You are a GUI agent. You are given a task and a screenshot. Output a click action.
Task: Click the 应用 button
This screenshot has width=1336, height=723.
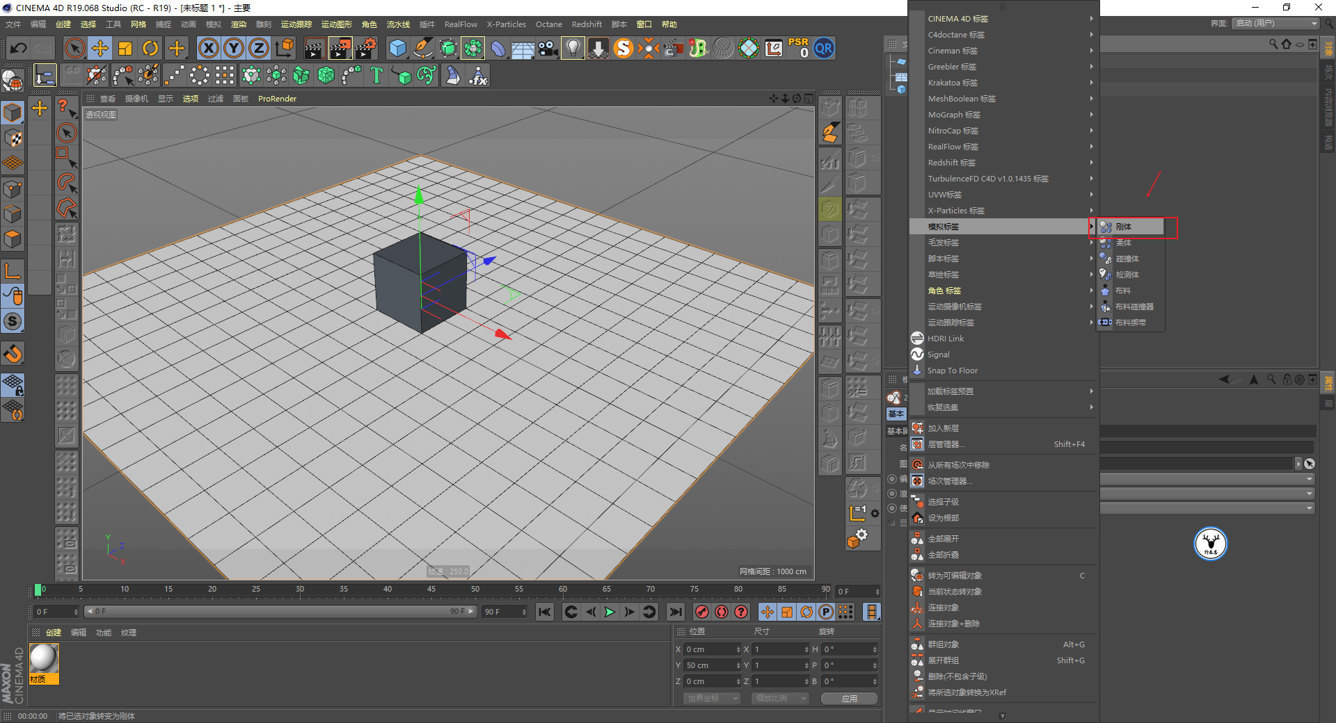point(849,698)
